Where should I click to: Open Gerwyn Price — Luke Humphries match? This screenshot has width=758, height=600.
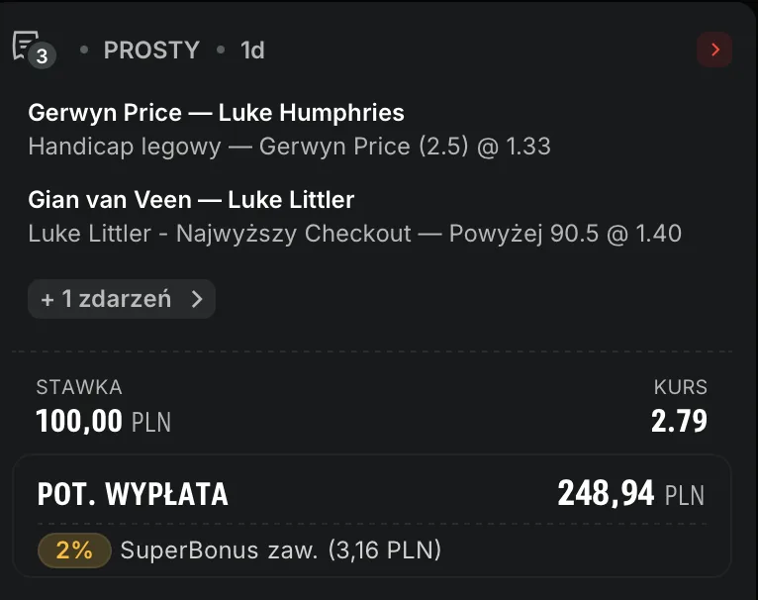click(216, 113)
